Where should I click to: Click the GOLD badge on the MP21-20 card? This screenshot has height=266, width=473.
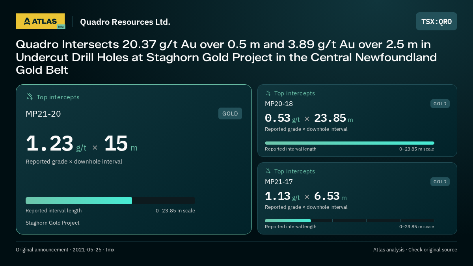click(230, 113)
